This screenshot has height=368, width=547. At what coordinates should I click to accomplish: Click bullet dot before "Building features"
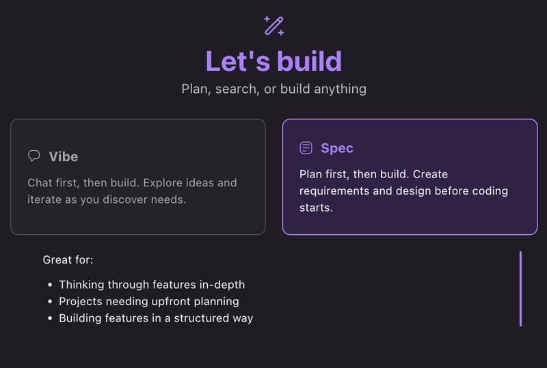50,319
